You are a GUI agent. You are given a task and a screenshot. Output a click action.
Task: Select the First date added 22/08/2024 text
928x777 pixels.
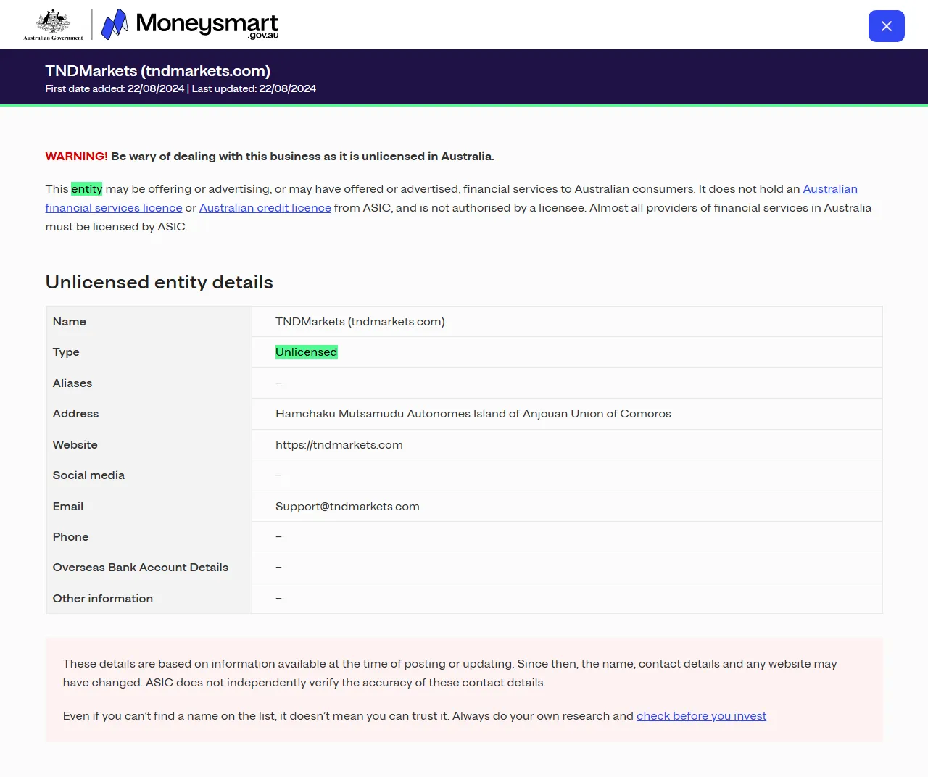pyautogui.click(x=115, y=88)
